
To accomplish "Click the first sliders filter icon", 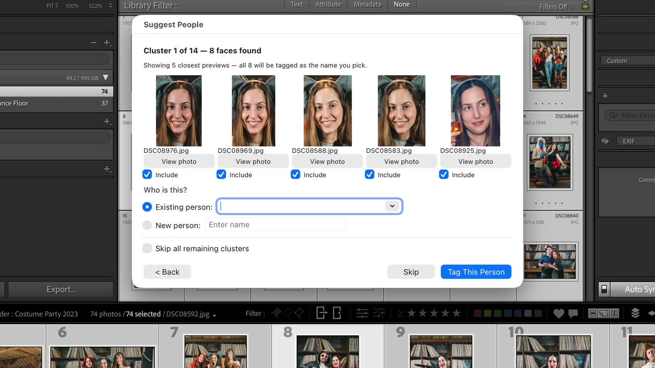I will (x=362, y=313).
